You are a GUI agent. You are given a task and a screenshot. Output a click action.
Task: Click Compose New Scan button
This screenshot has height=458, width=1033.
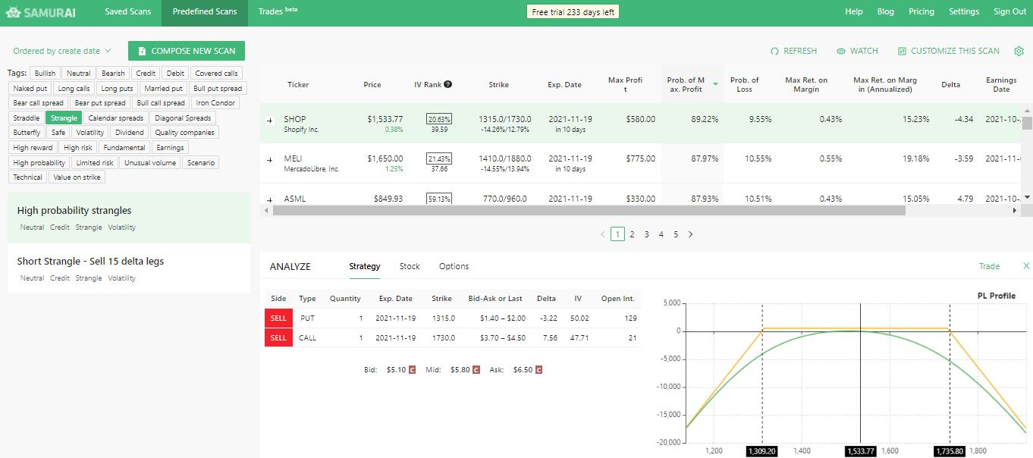point(187,51)
